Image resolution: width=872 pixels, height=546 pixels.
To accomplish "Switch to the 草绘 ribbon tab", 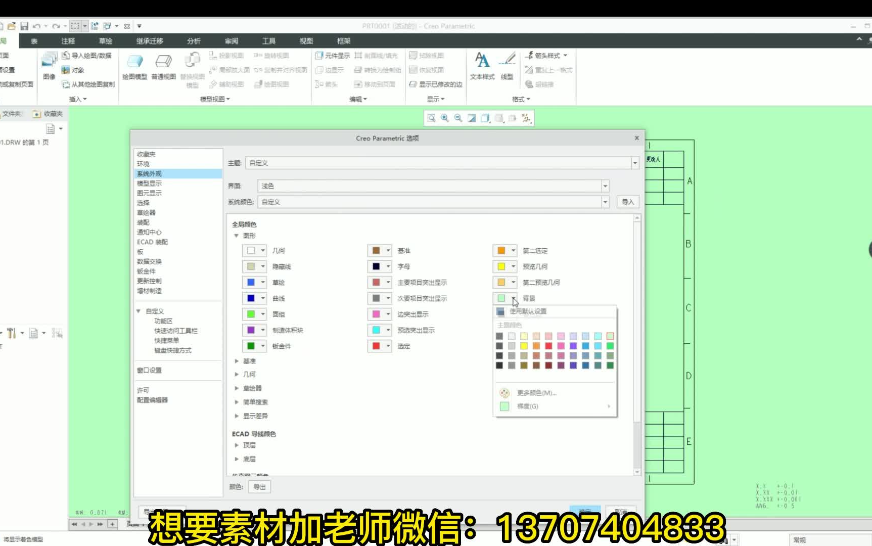I will pyautogui.click(x=106, y=41).
